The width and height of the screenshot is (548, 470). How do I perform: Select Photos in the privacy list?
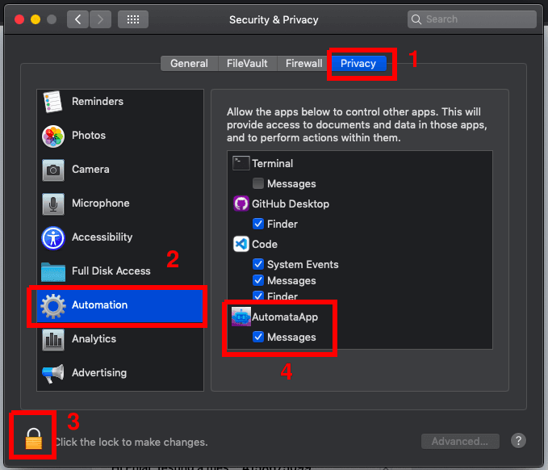(x=120, y=136)
